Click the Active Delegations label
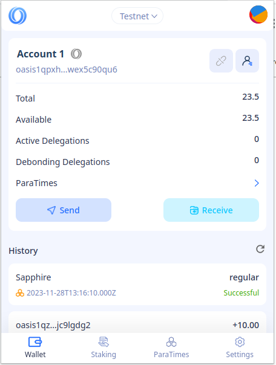Image resolution: width=276 pixels, height=365 pixels. 53,141
